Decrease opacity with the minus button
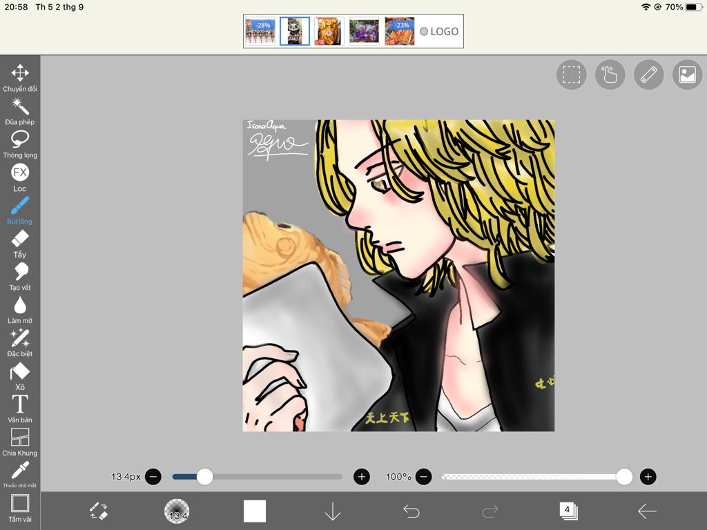 coord(423,476)
